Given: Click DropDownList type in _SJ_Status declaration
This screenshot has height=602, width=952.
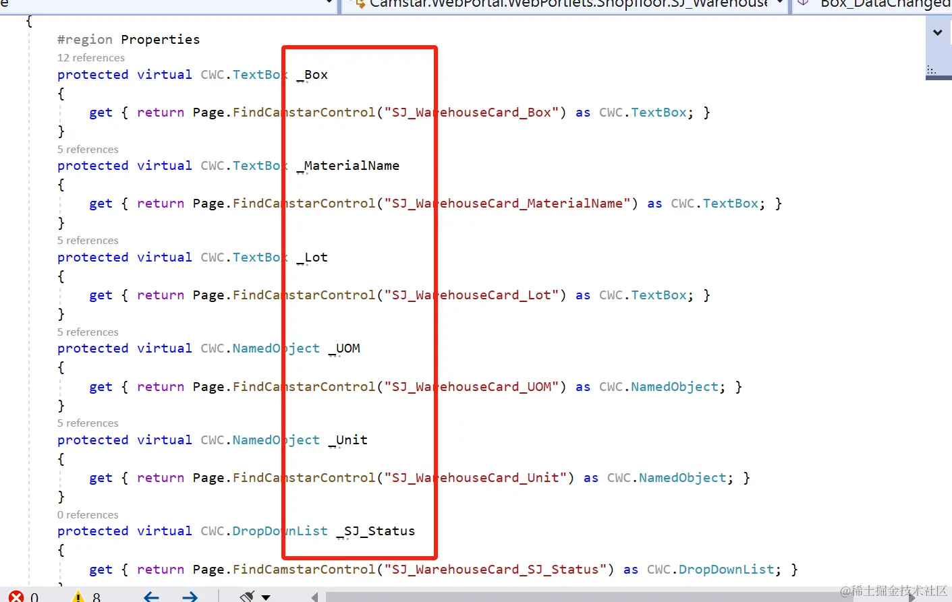Looking at the screenshot, I should (x=280, y=531).
